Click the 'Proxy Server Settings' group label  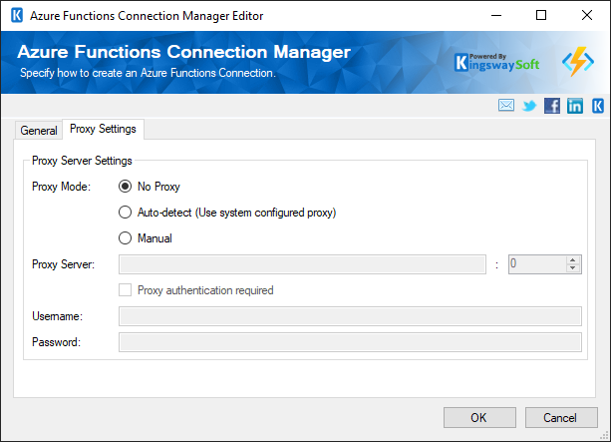(x=82, y=161)
